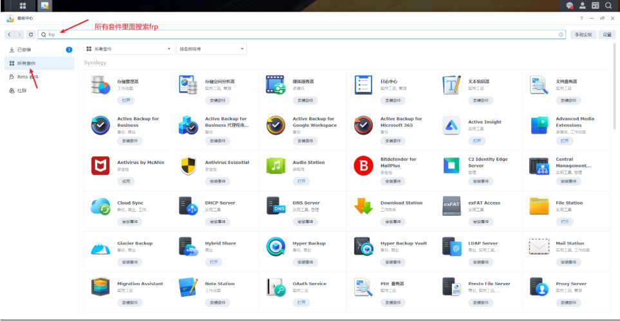Clear the search field with the X icon

tap(561, 34)
